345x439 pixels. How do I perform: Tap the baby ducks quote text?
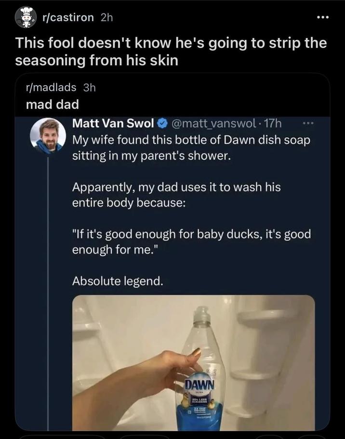pyautogui.click(x=191, y=242)
